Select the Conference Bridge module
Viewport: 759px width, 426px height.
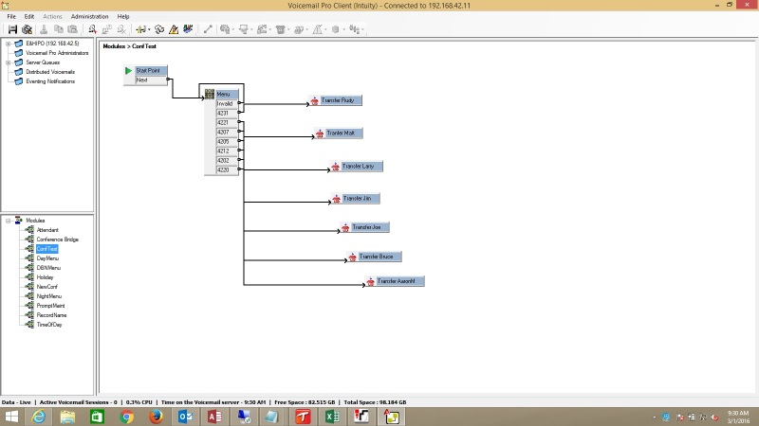point(58,240)
